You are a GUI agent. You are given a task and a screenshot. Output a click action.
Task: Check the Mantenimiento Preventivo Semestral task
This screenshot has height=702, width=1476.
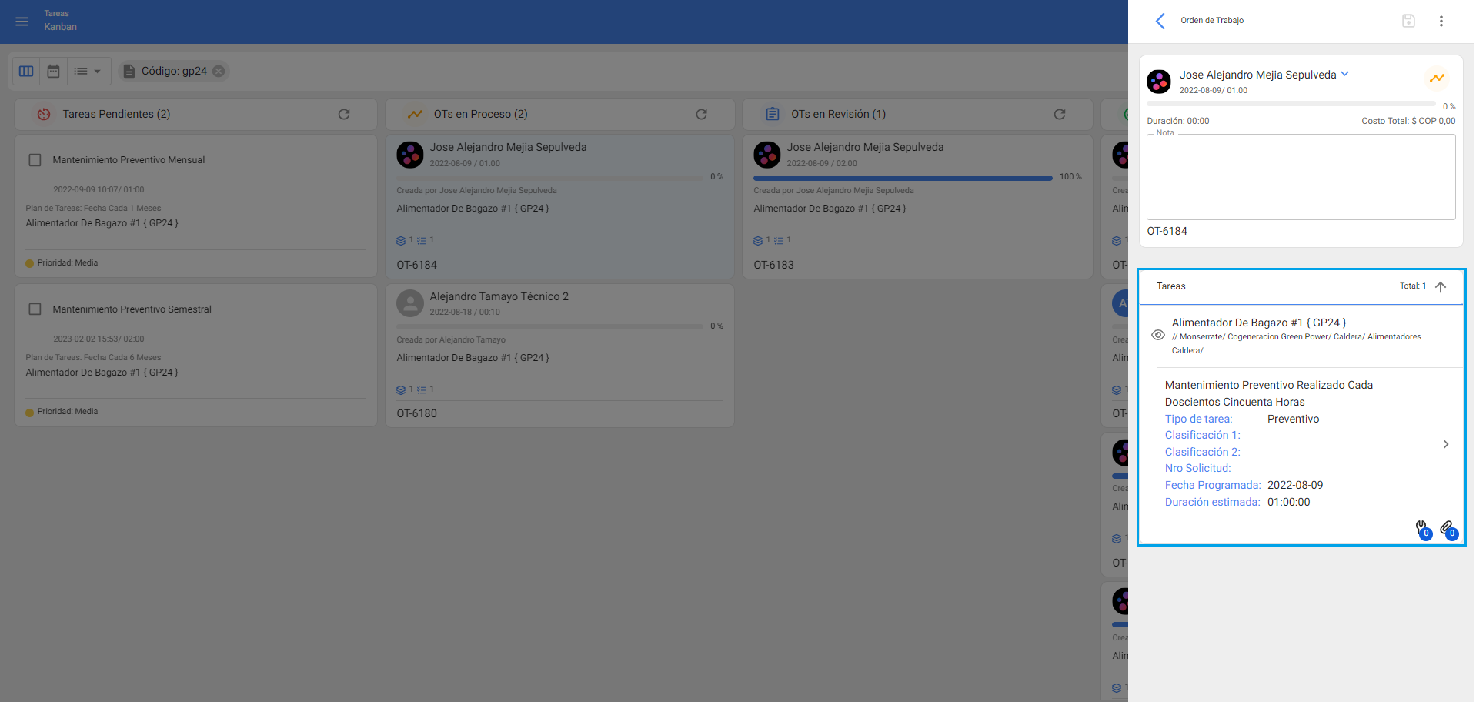pyautogui.click(x=35, y=309)
